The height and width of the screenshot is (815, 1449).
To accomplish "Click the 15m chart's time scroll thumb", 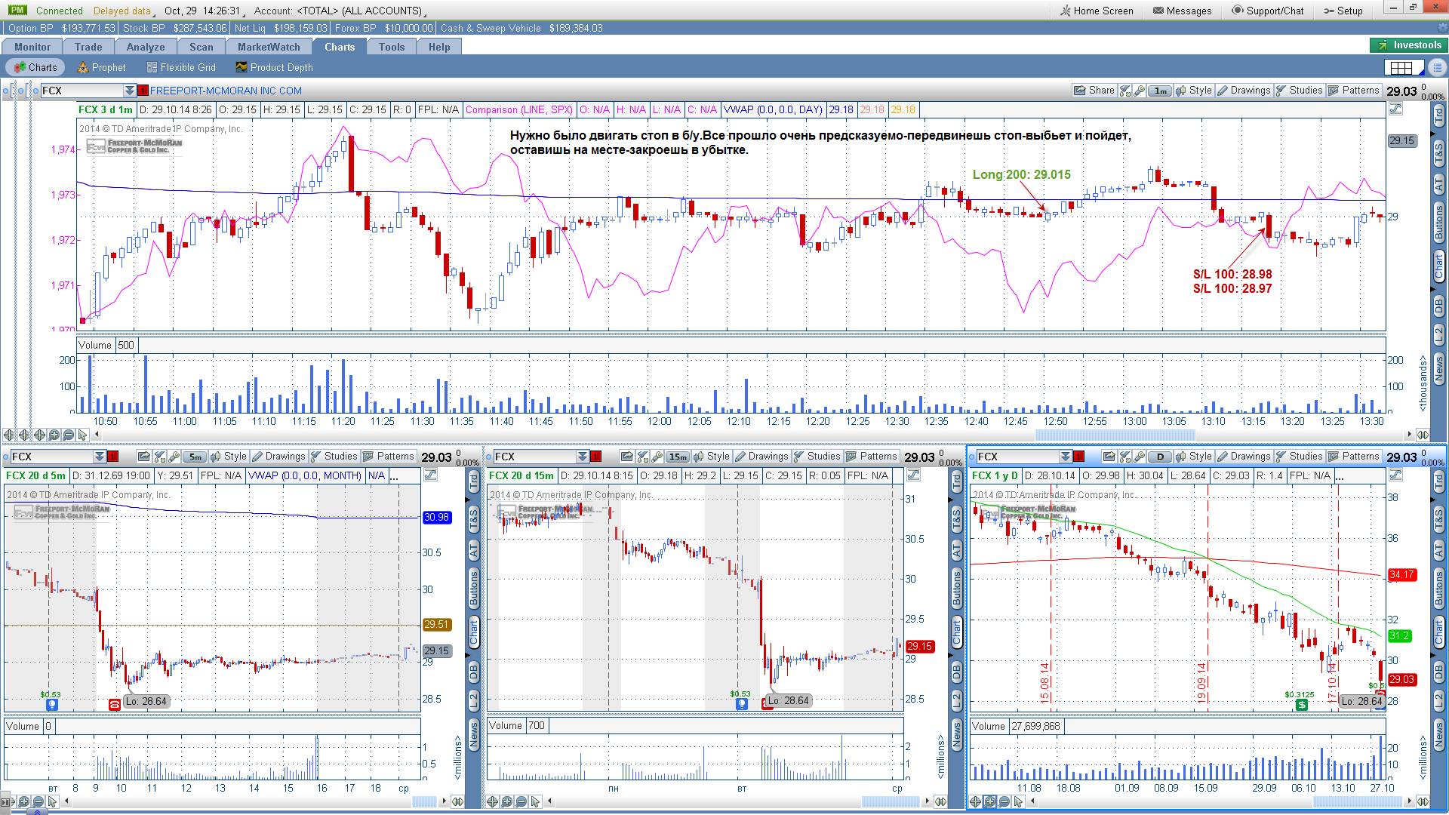I will [890, 801].
